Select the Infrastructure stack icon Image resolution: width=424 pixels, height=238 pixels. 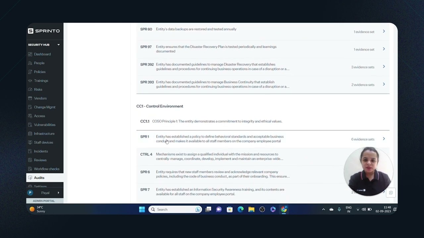coord(30,134)
